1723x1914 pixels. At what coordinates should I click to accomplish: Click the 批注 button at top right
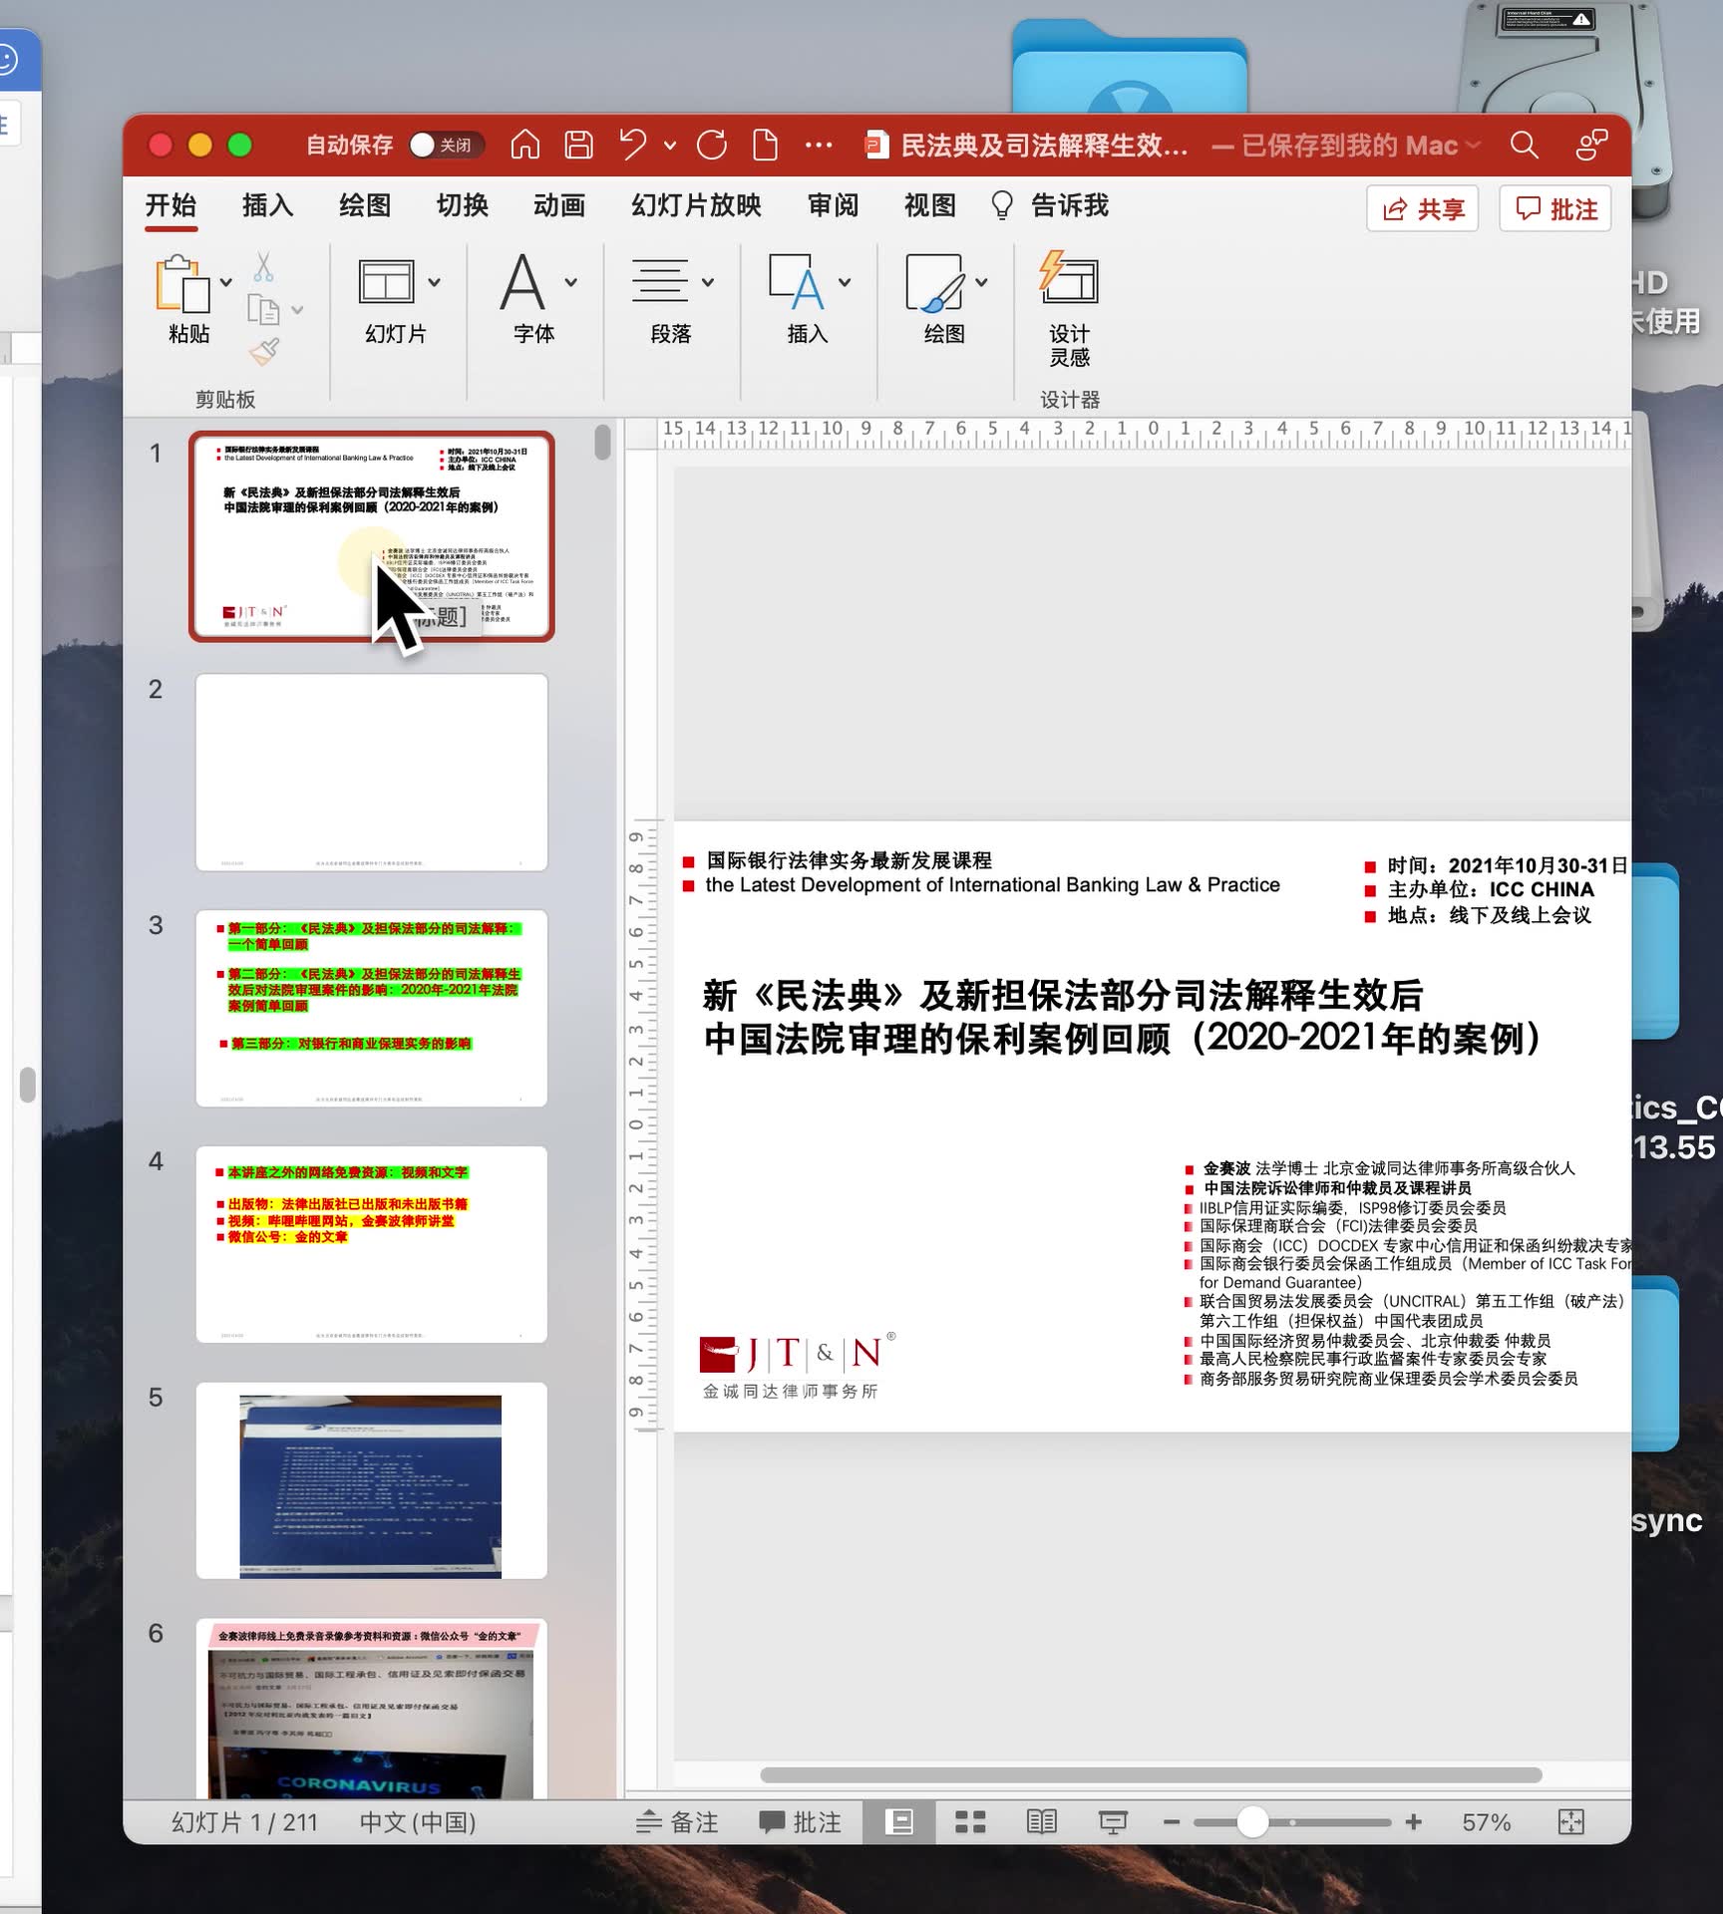(1555, 208)
